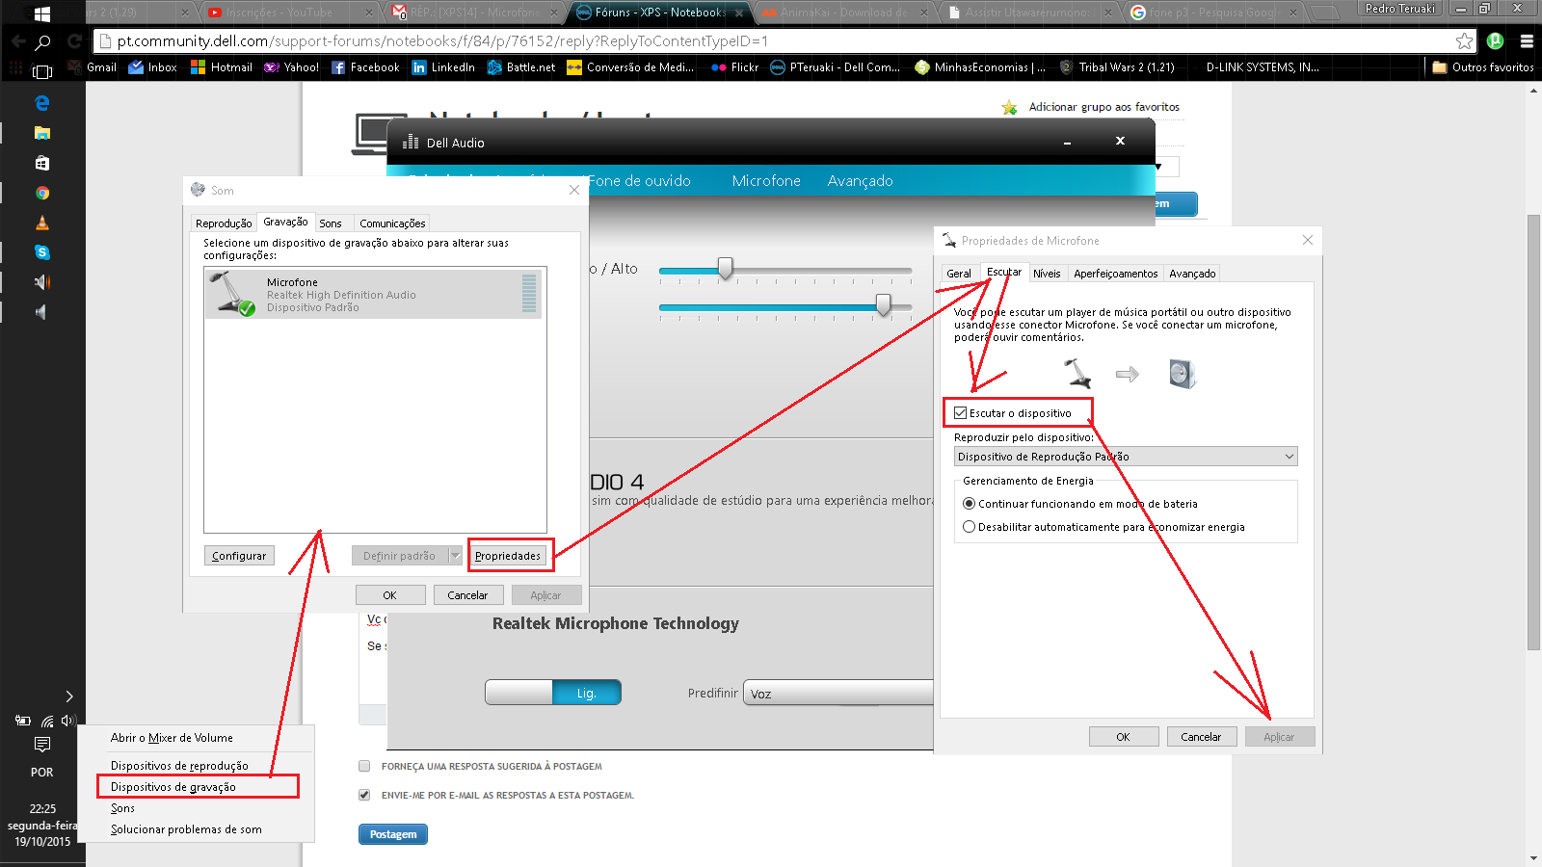The image size is (1542, 867).
Task: Switch to Chrome on the taskbar
Action: click(x=41, y=193)
